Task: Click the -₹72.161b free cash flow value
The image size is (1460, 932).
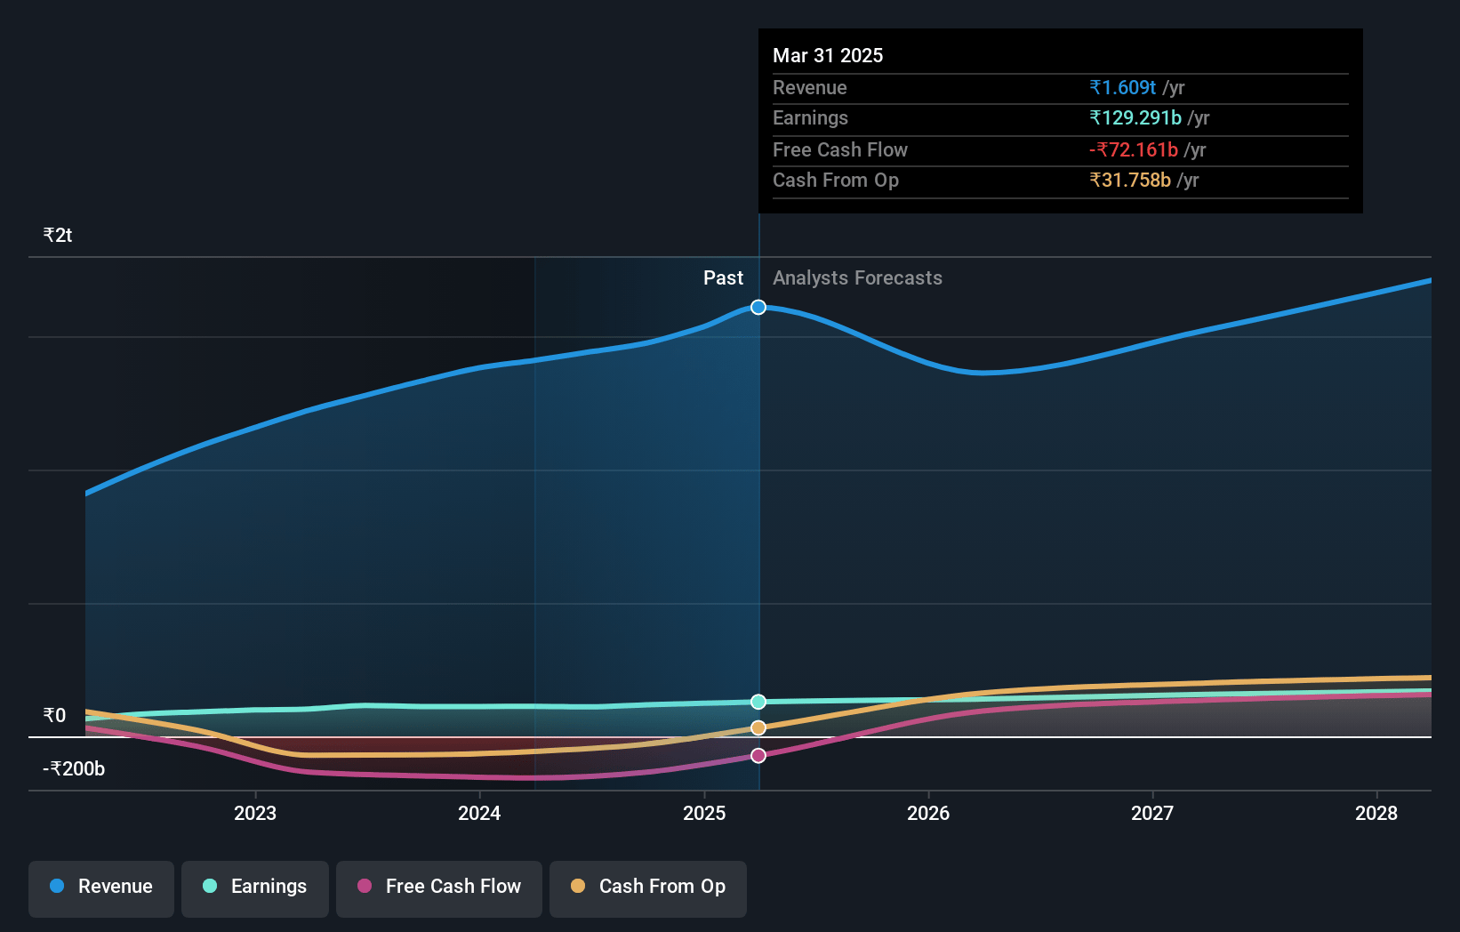Action: pos(1134,149)
